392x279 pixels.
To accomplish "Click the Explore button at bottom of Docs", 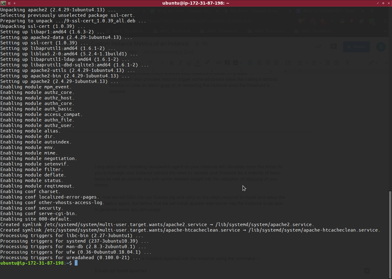I will [x=367, y=271].
